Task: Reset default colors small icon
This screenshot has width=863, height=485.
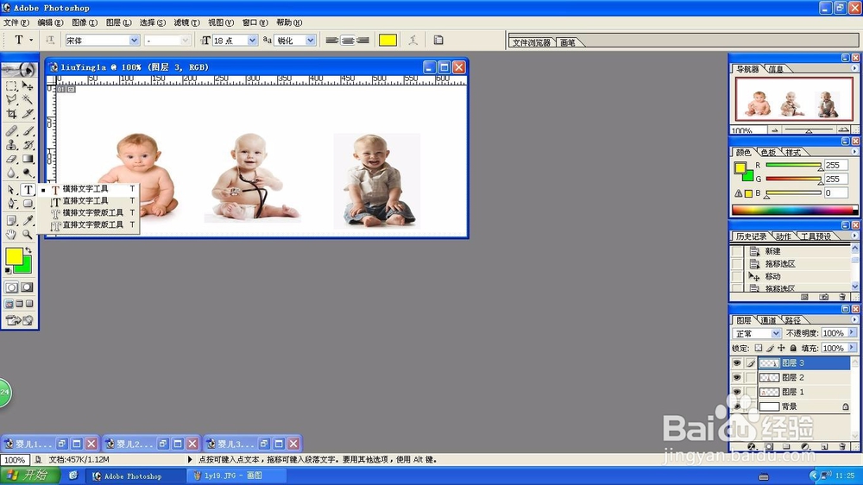Action: (8, 271)
